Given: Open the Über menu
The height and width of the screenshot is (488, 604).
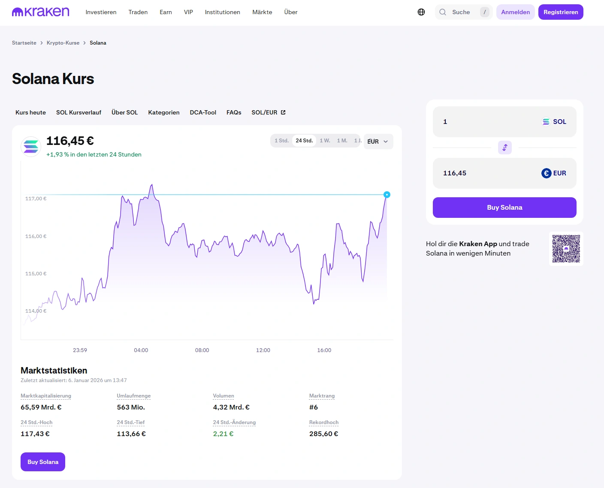Looking at the screenshot, I should coord(291,12).
